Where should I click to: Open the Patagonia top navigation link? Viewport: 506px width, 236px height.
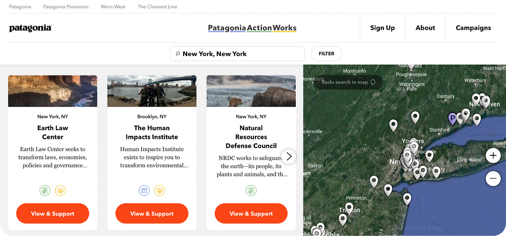pos(20,7)
